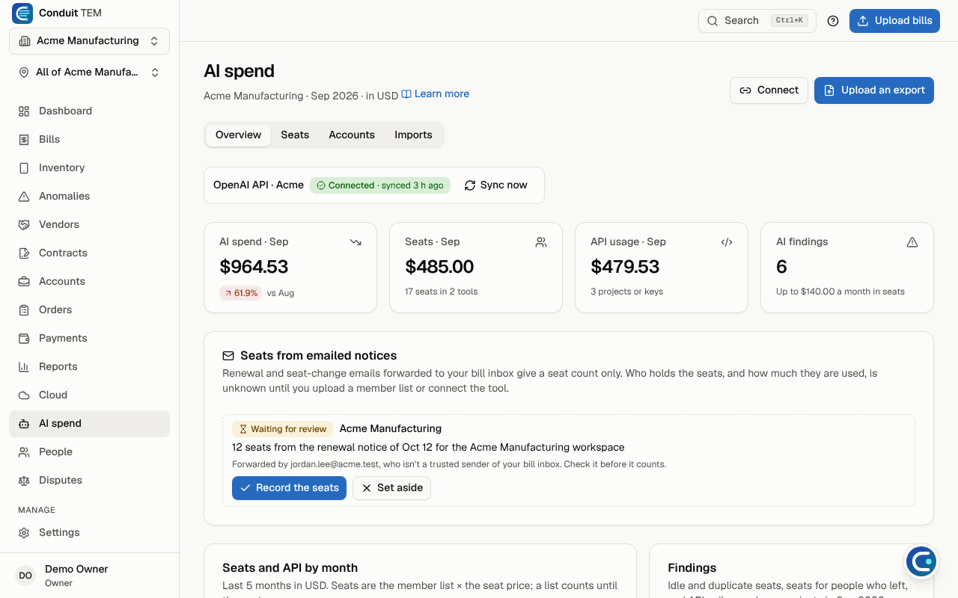Viewport: 958px width, 598px height.
Task: Click the $964.53 AI spend value
Action: 254,267
